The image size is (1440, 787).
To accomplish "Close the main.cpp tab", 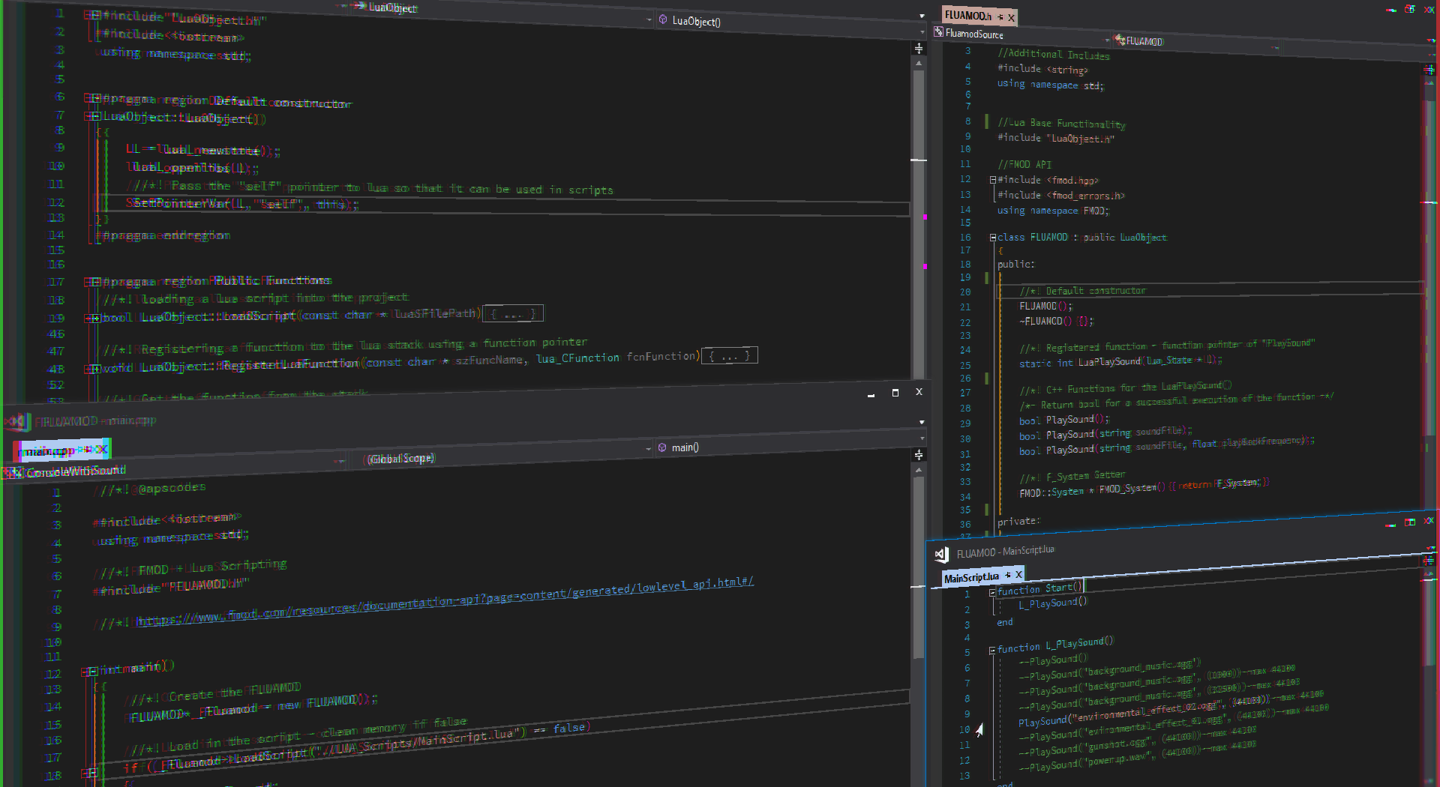I will 102,450.
